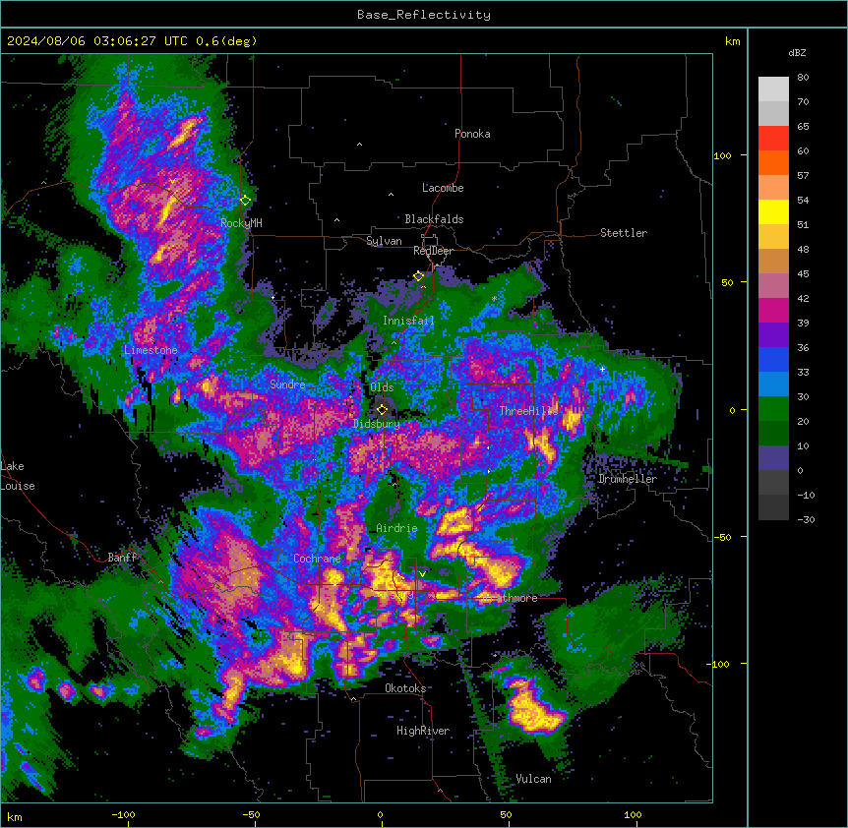The image size is (848, 828).
Task: Click the Innisfail label
Action: (408, 321)
